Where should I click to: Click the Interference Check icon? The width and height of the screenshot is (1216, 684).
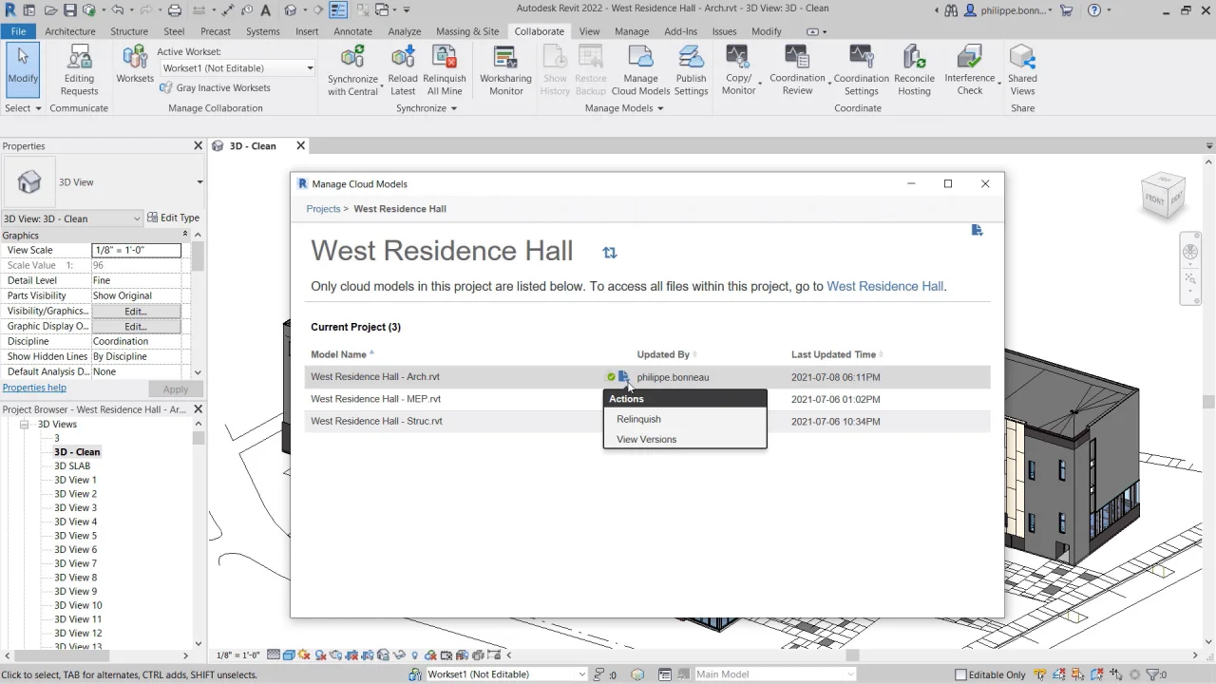[969, 59]
